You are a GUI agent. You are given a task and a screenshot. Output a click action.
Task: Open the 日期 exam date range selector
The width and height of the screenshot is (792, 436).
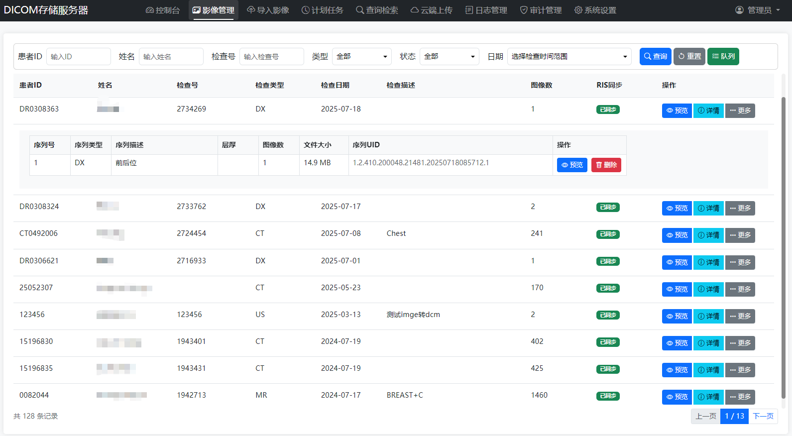point(568,56)
